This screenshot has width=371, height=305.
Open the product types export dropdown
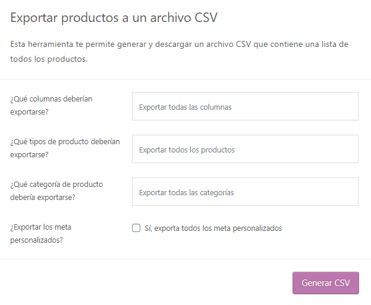245,150
